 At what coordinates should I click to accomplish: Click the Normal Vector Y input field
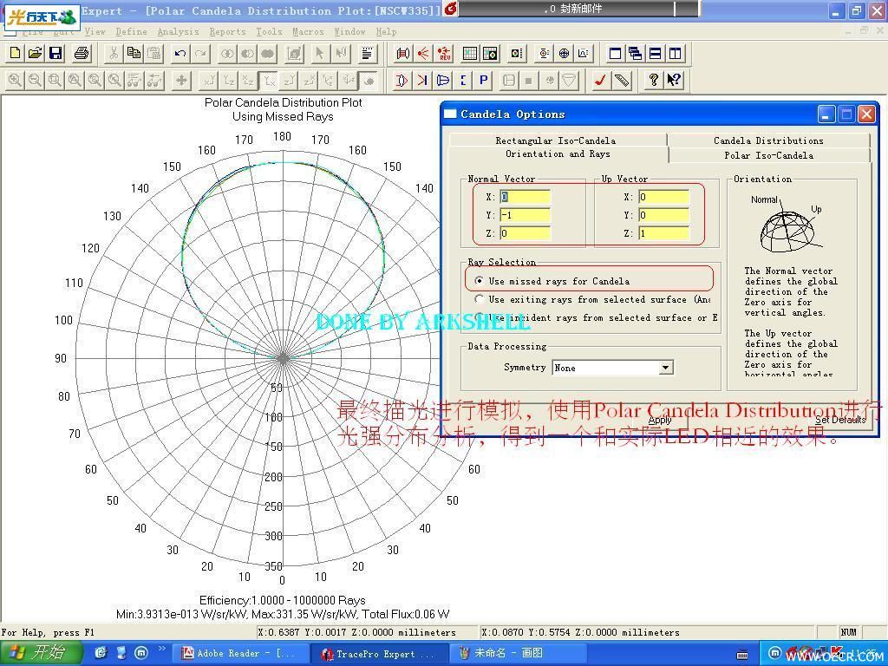[525, 215]
